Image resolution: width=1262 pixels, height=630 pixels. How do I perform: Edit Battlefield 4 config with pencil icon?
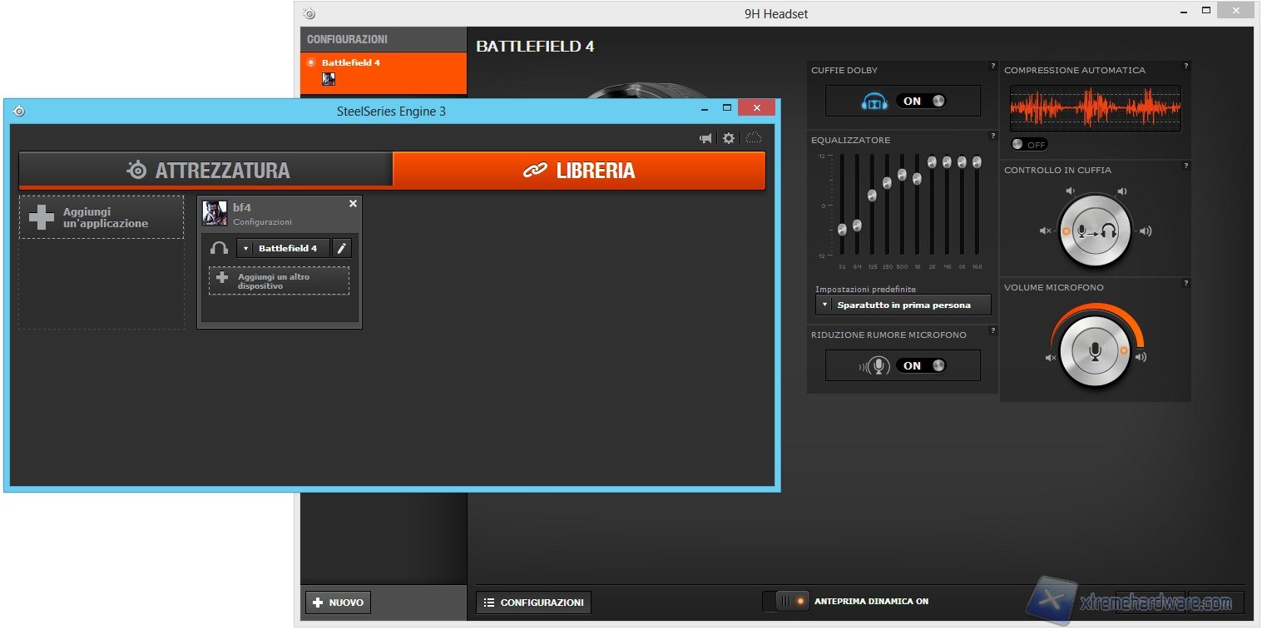pyautogui.click(x=342, y=248)
